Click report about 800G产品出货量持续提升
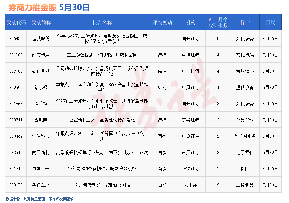Viewport: 289px width, 203px height. pos(102,87)
